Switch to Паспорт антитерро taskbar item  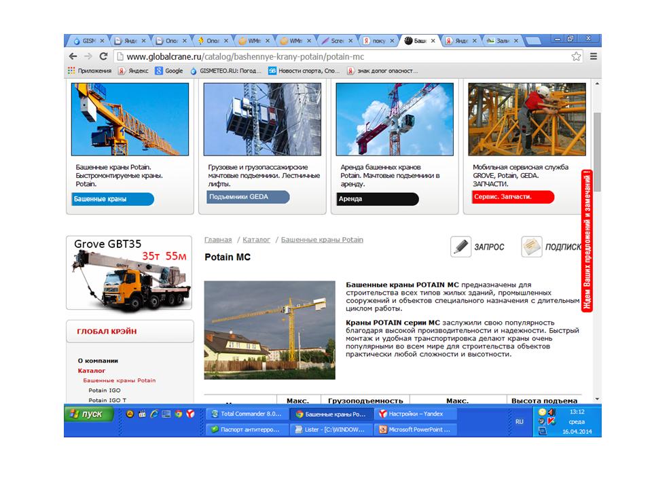[x=247, y=429]
